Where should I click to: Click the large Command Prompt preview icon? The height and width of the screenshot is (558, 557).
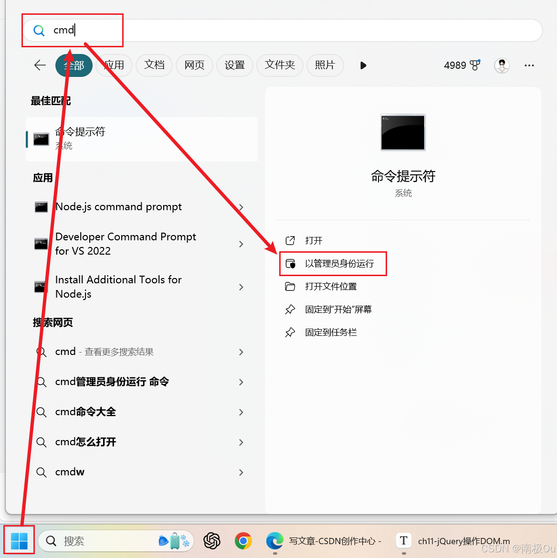pyautogui.click(x=403, y=132)
